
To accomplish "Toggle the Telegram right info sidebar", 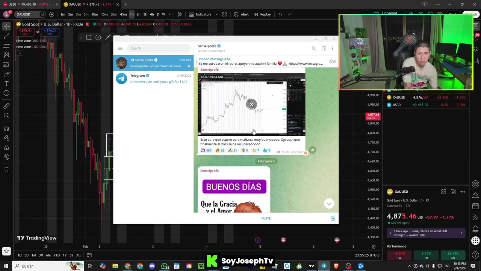I will pyautogui.click(x=324, y=48).
